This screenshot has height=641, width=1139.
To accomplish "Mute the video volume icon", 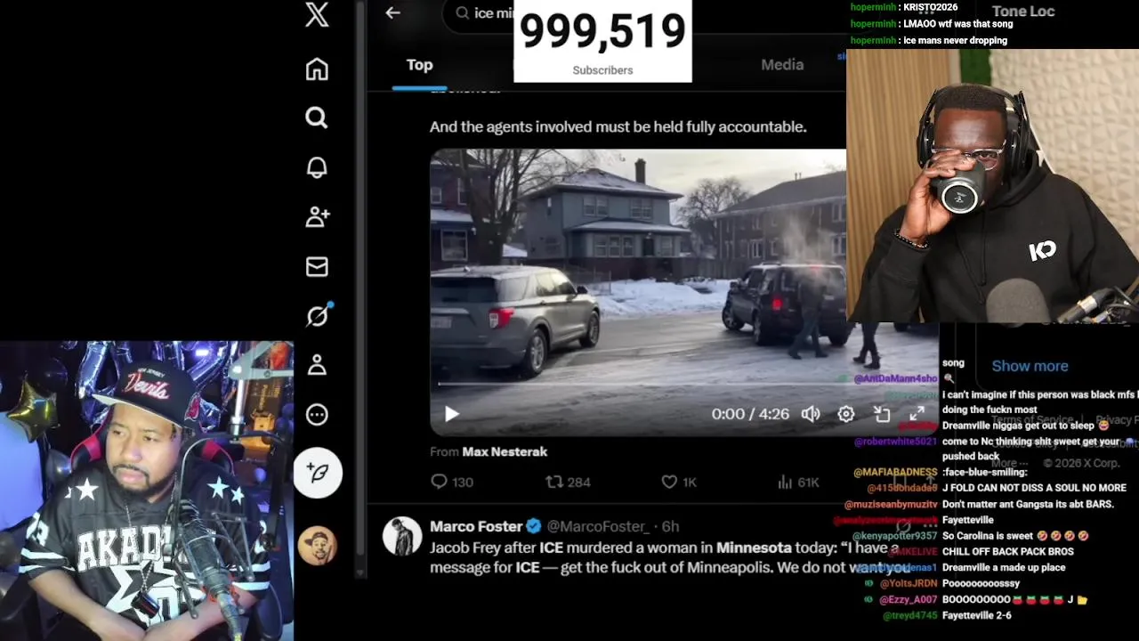I will pyautogui.click(x=810, y=414).
